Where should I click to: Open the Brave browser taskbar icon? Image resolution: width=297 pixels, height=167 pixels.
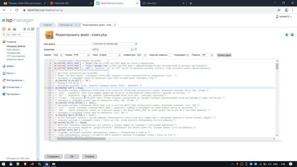click(x=25, y=164)
